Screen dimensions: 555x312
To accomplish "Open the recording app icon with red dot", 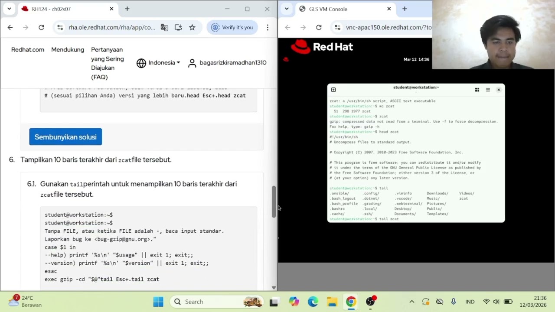I will click(371, 302).
